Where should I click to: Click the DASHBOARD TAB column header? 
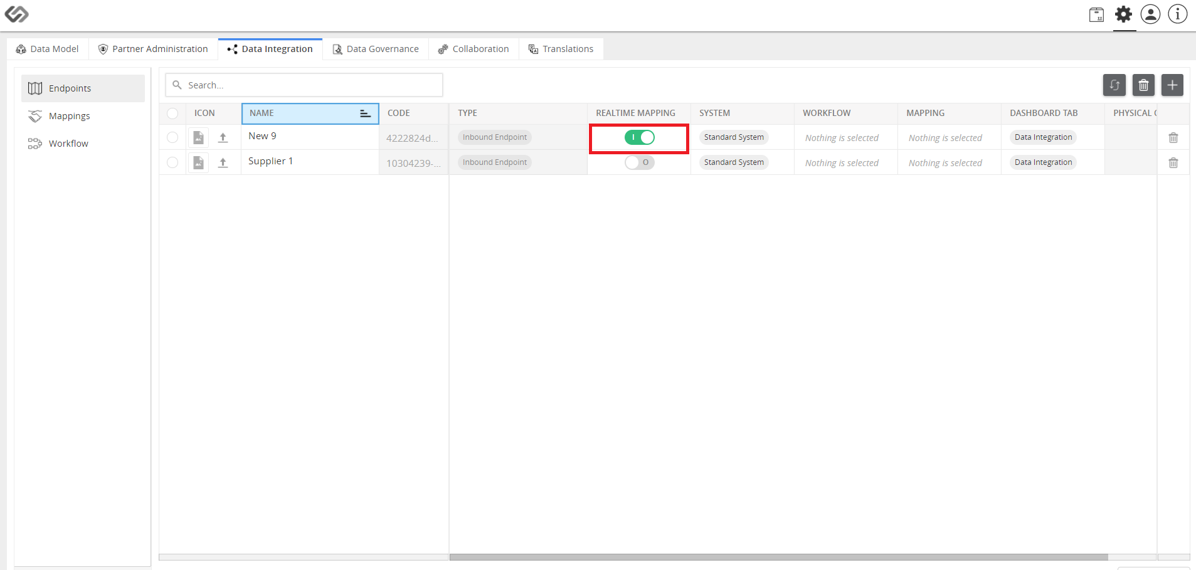coord(1053,113)
